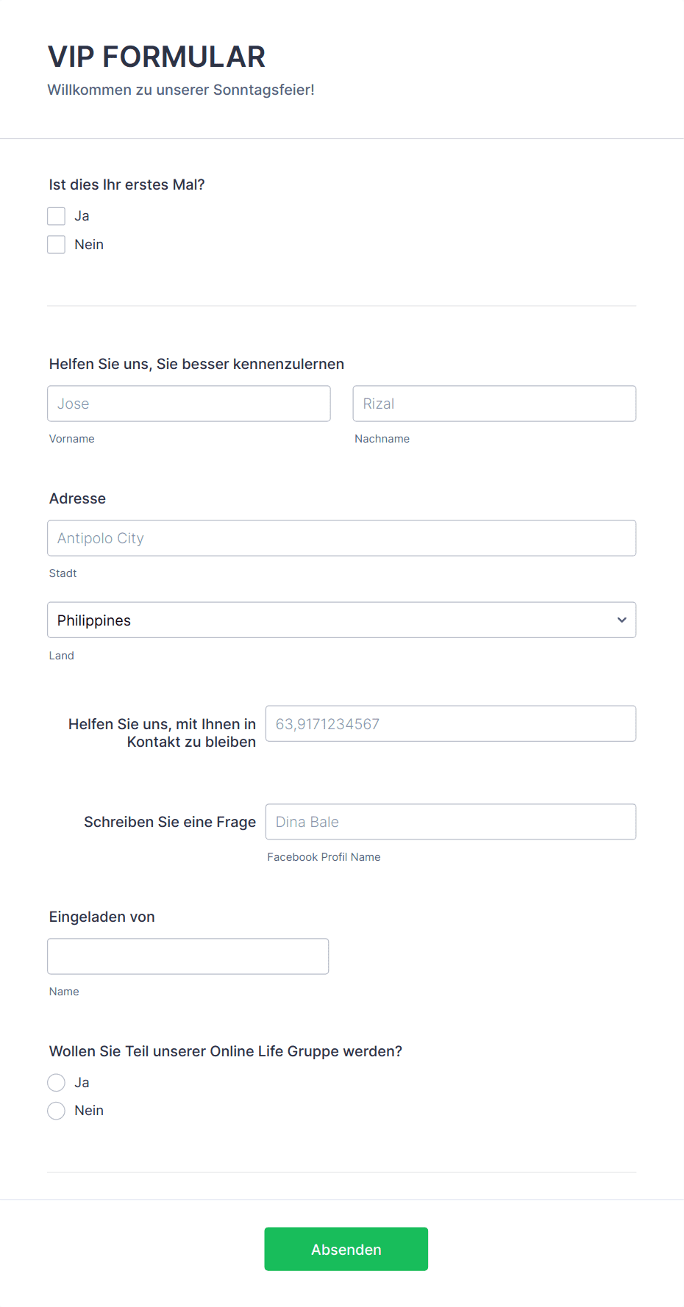Click the "Ist dies Ihr erstes Mal?" label
The width and height of the screenshot is (684, 1307).
[x=127, y=184]
